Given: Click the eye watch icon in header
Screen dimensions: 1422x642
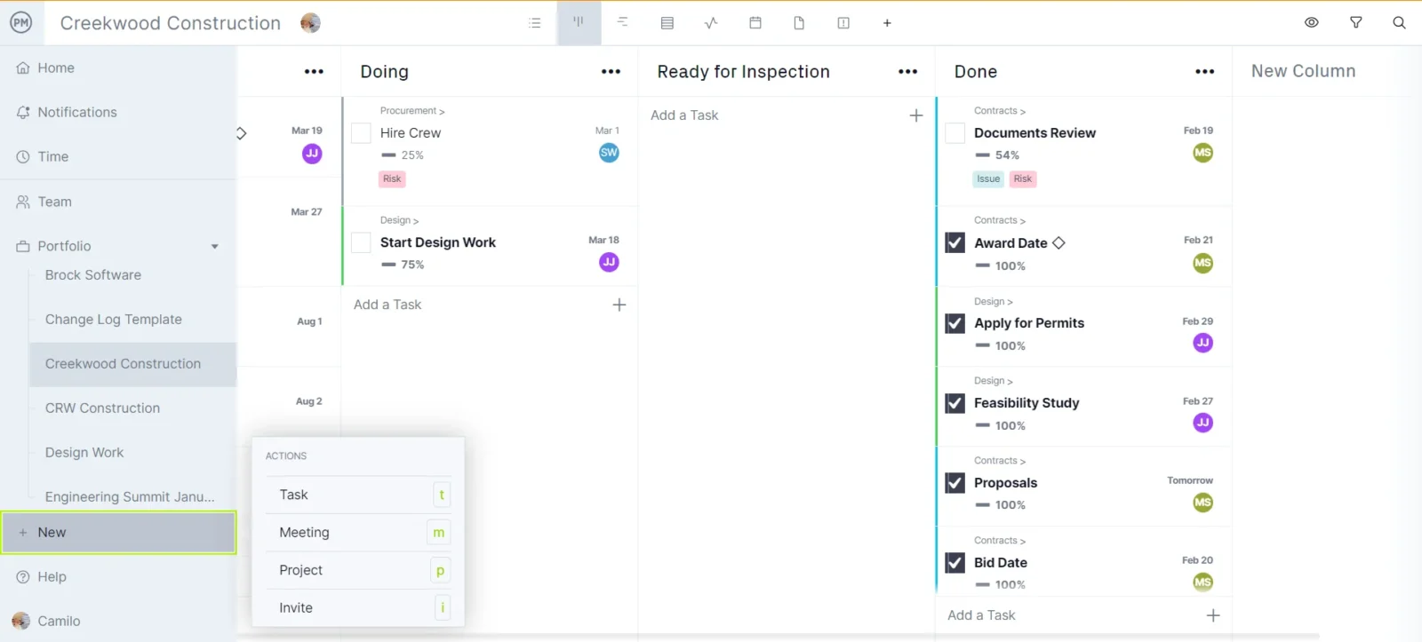Looking at the screenshot, I should (1312, 23).
